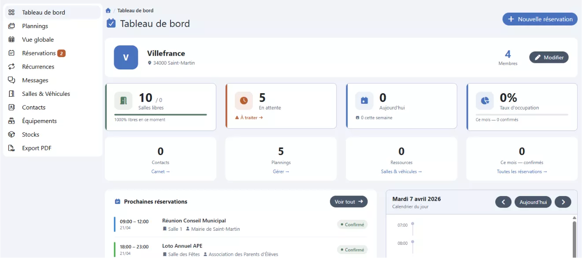Go to Salles & Véhicules in sidebar
582x258 pixels.
[46, 94]
